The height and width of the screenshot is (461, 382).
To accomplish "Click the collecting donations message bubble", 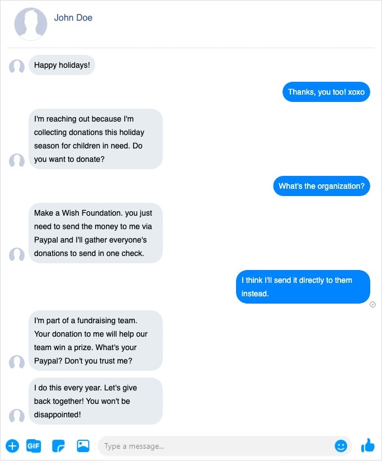I will 96,139.
